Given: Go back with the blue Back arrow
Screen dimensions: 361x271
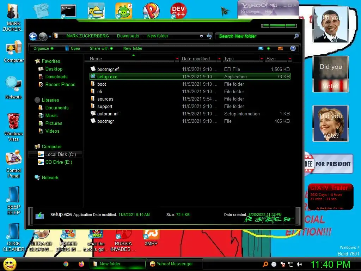Looking at the screenshot, I should [x=33, y=36].
